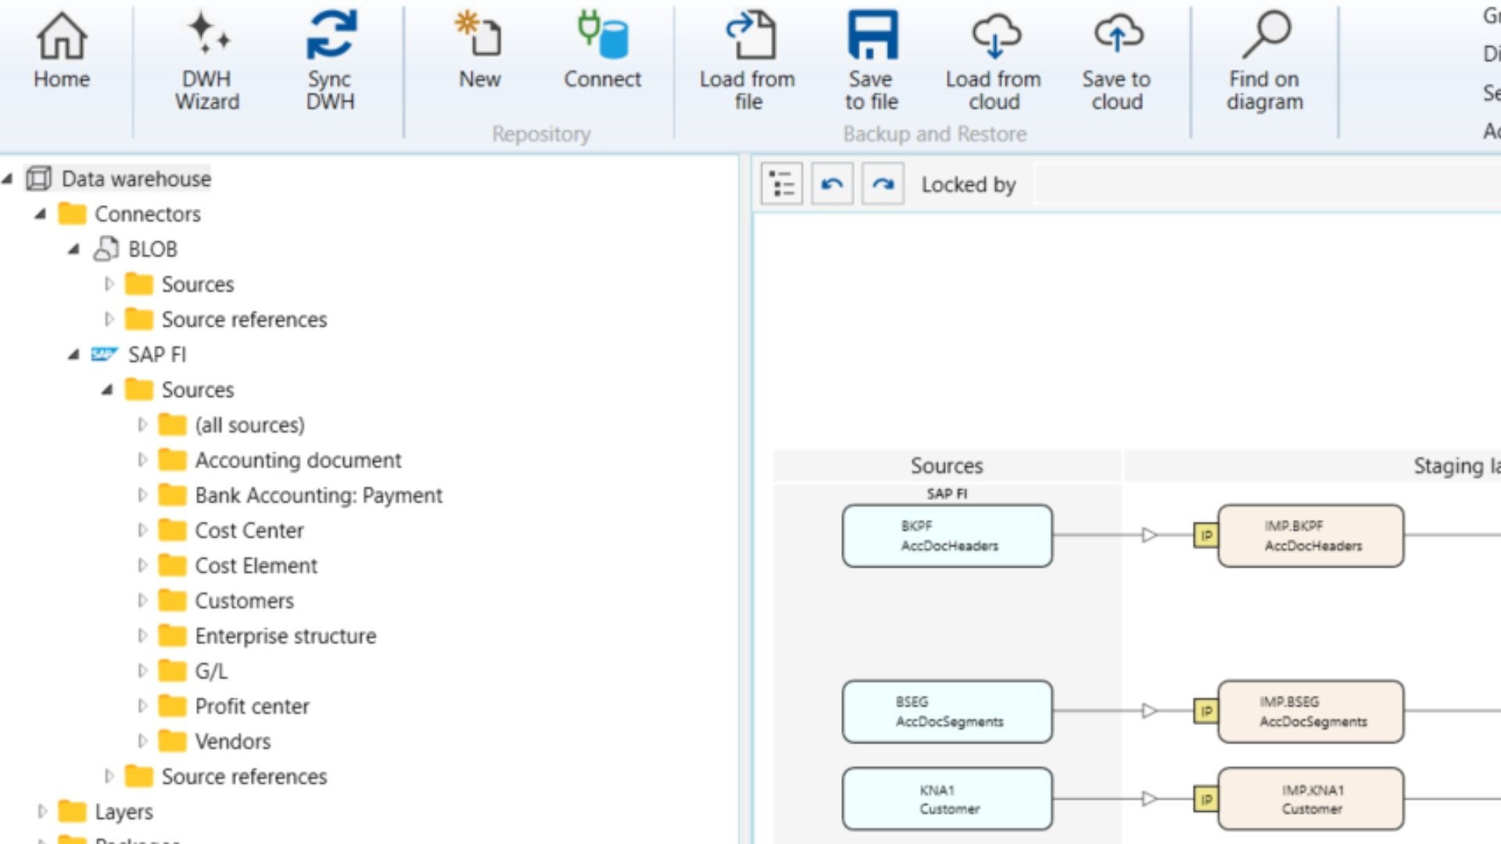Expand the Vendors folder
The width and height of the screenshot is (1501, 844).
(x=143, y=741)
